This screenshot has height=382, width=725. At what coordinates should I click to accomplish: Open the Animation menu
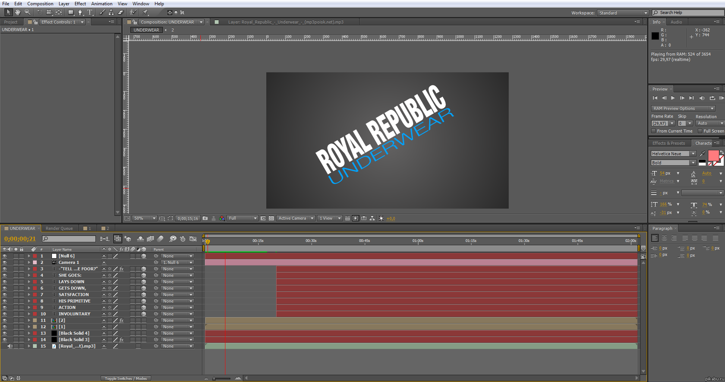tap(101, 3)
